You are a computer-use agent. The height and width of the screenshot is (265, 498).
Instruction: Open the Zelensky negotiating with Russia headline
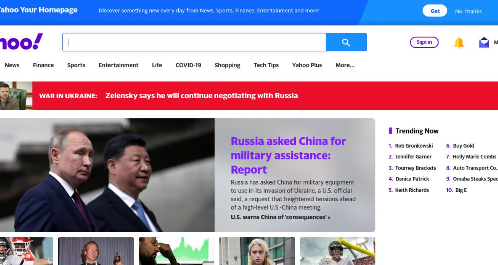(202, 96)
